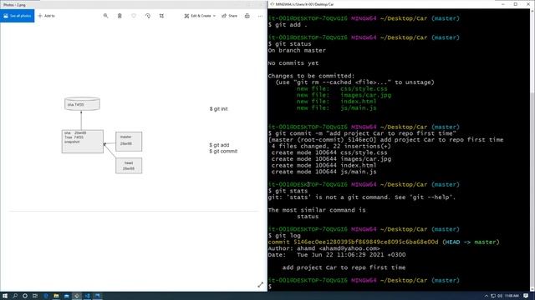Click Share in the Photos toolbar
This screenshot has width=535, height=300.
(230, 16)
